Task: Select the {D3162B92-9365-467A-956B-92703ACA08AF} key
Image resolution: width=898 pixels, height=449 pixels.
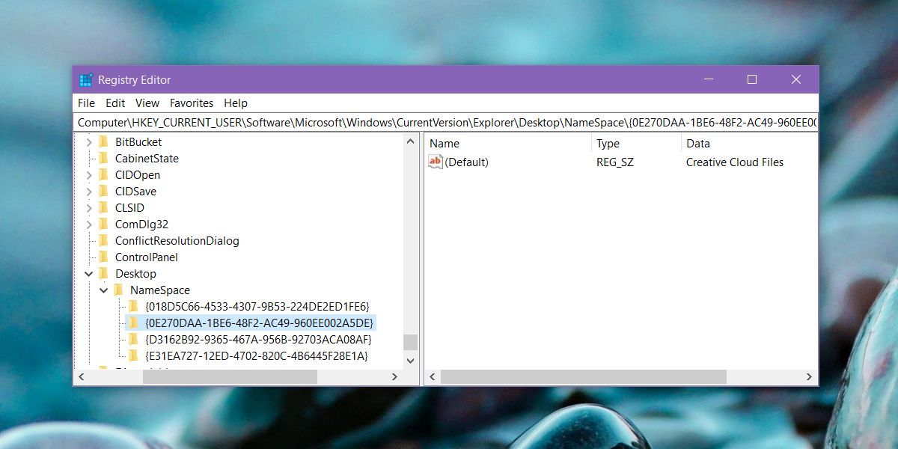Action: click(258, 340)
